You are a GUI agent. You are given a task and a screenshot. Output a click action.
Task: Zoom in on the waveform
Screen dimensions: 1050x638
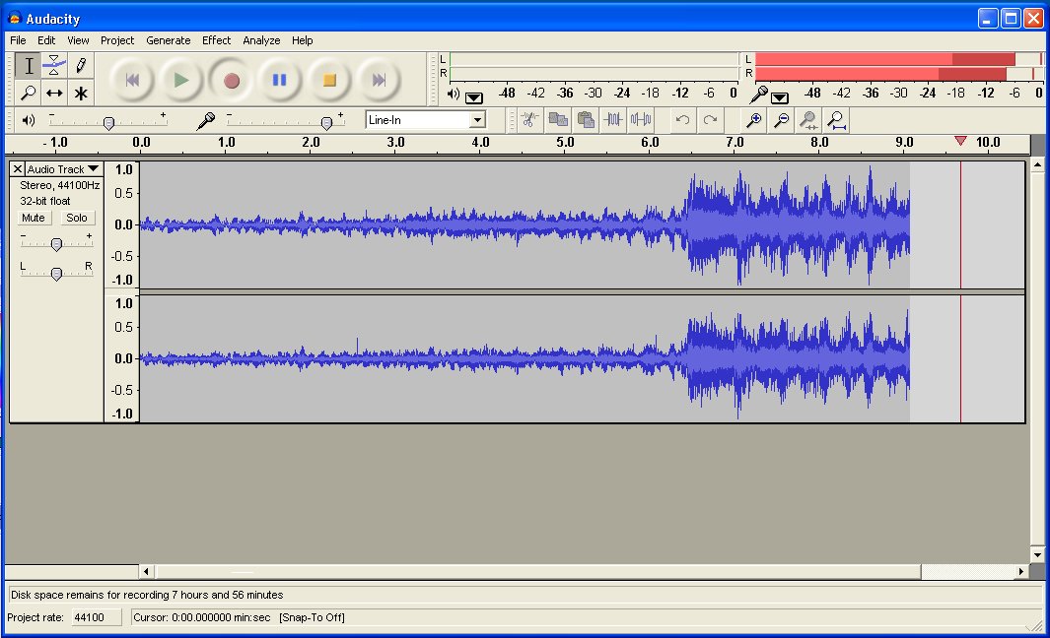(x=754, y=120)
